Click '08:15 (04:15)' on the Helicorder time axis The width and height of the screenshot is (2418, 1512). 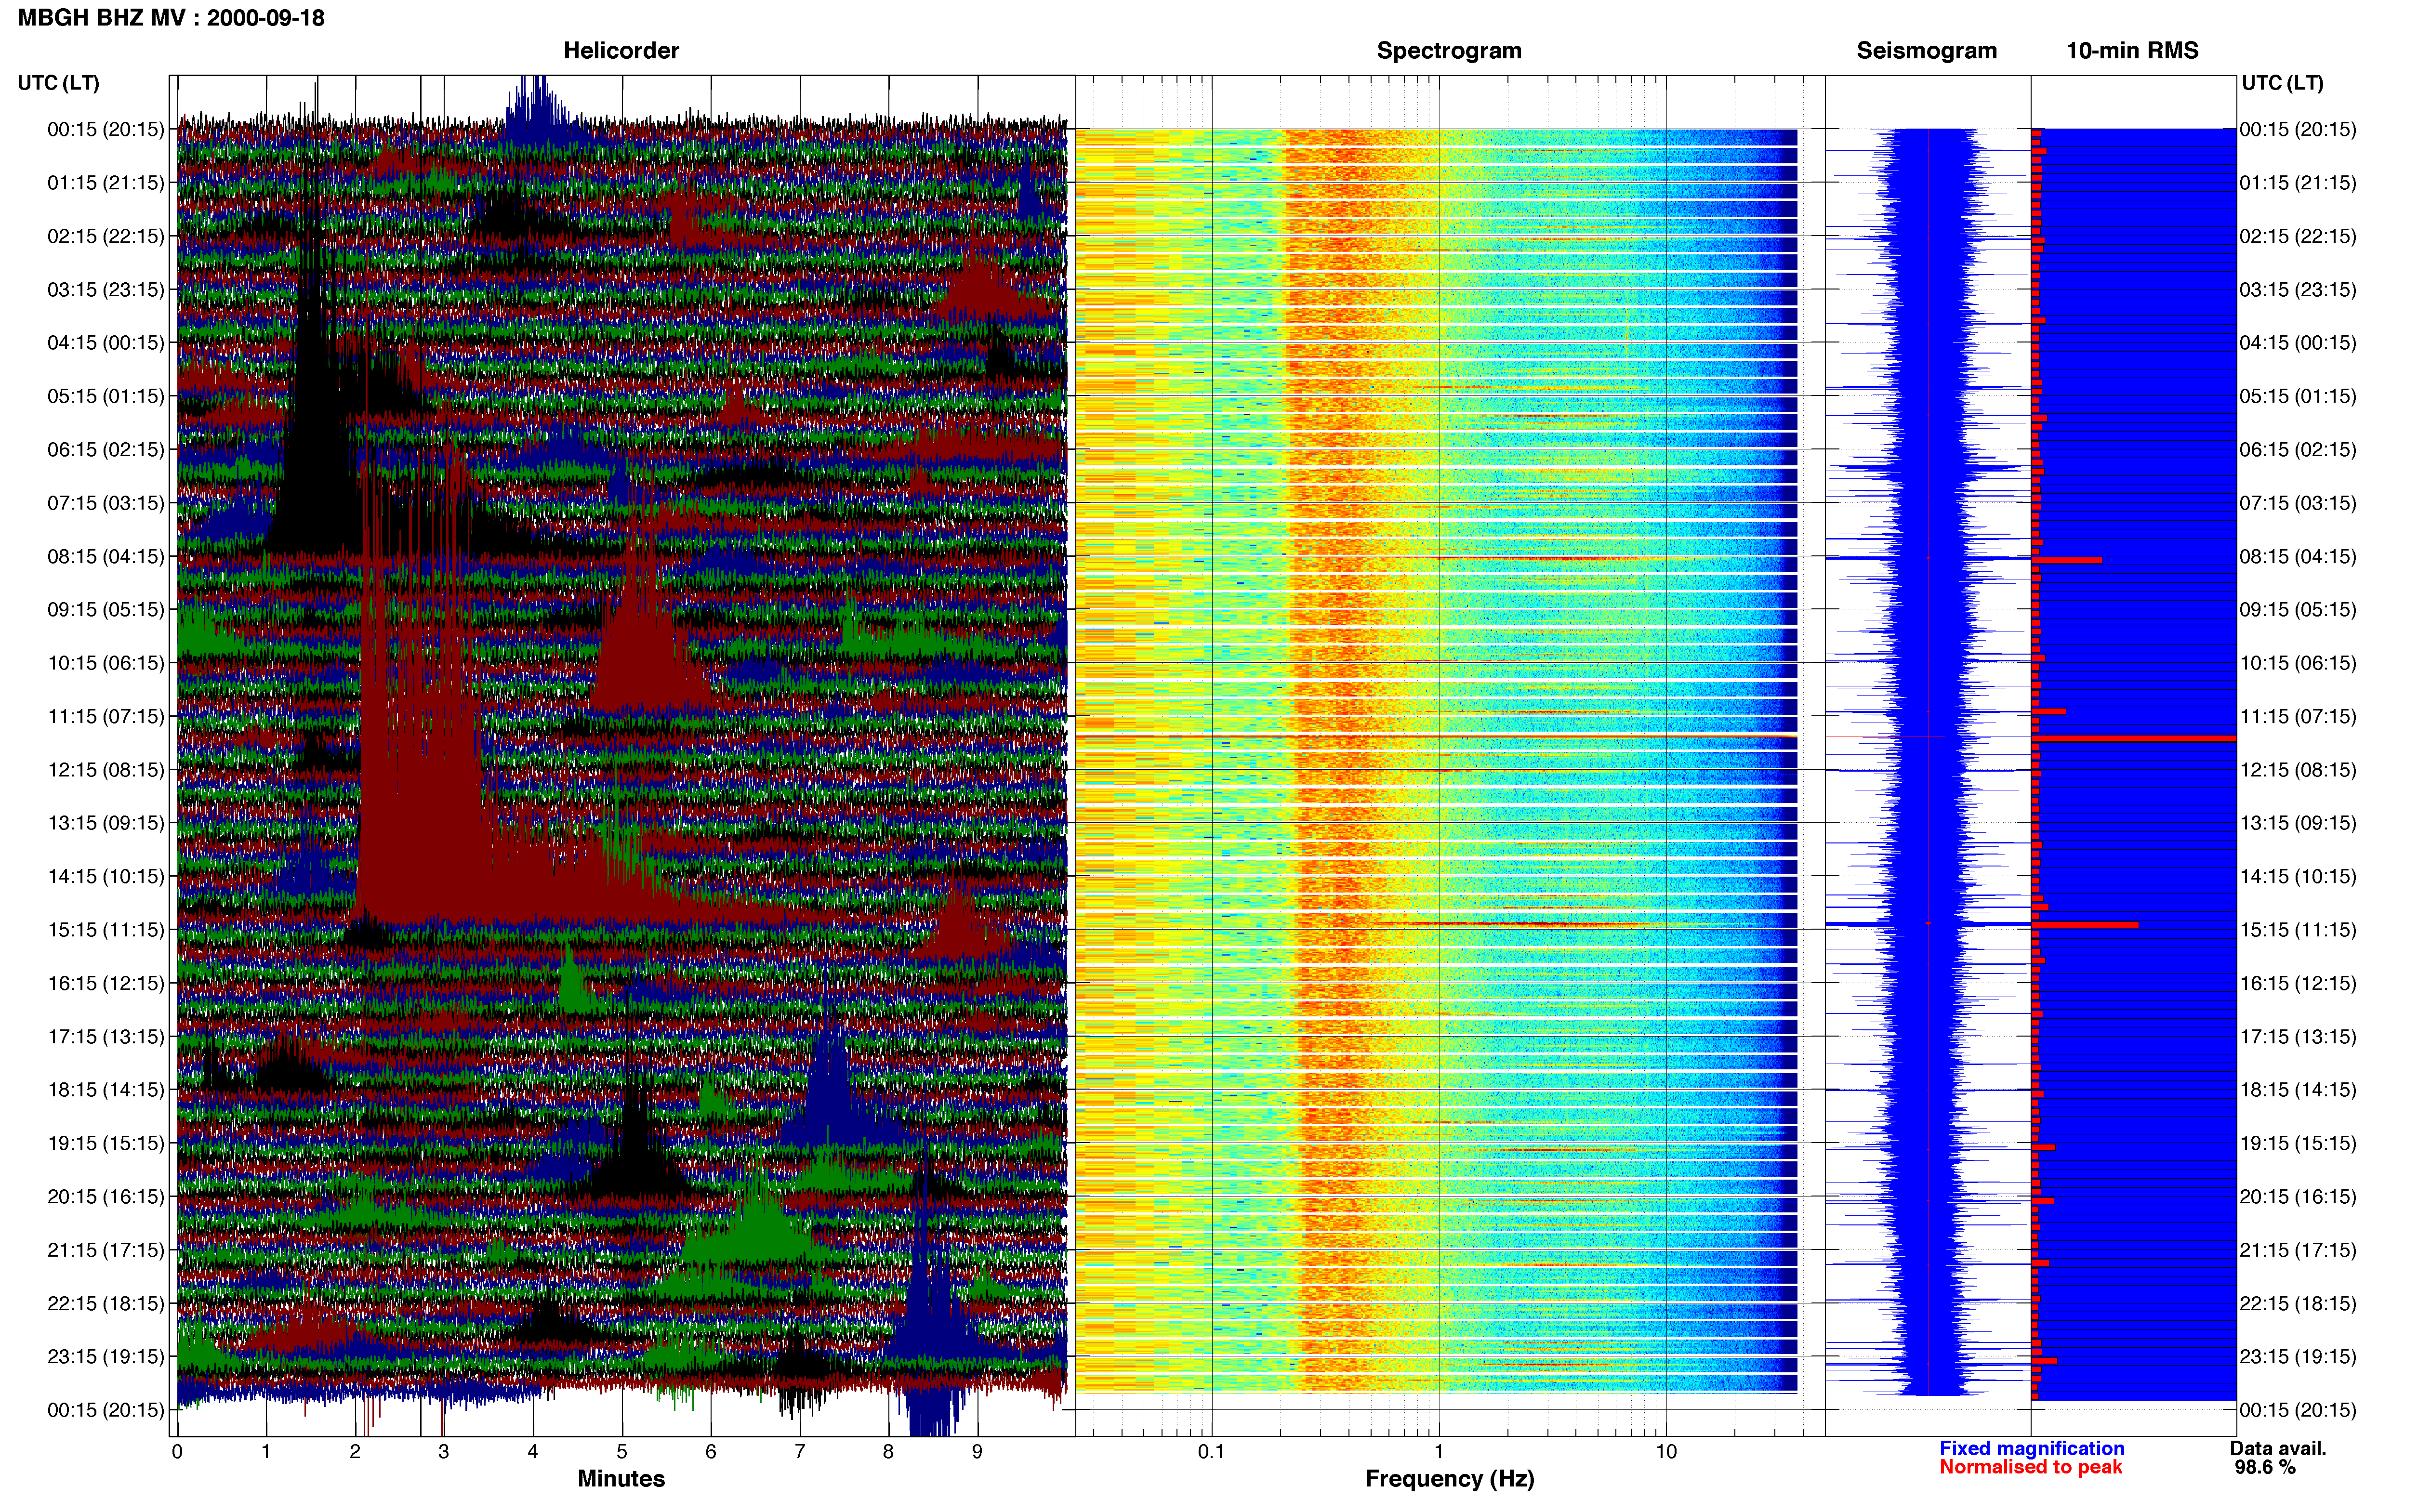[106, 556]
